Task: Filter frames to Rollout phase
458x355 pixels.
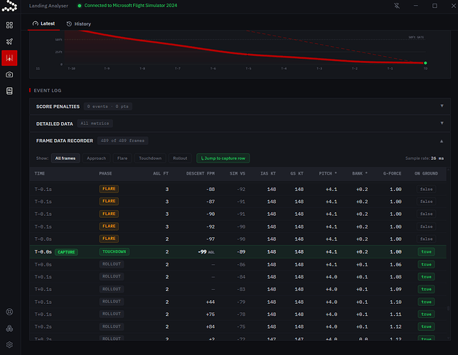Action: point(180,158)
